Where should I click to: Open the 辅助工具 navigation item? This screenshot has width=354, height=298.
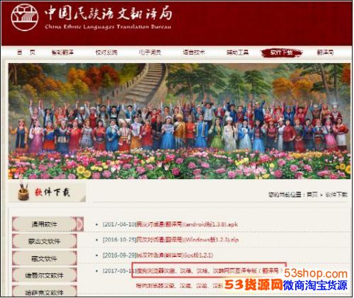coord(238,52)
